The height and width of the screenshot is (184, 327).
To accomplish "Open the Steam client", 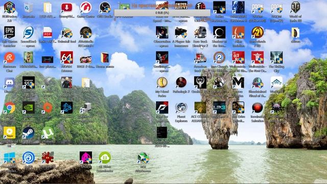I will (29, 133).
